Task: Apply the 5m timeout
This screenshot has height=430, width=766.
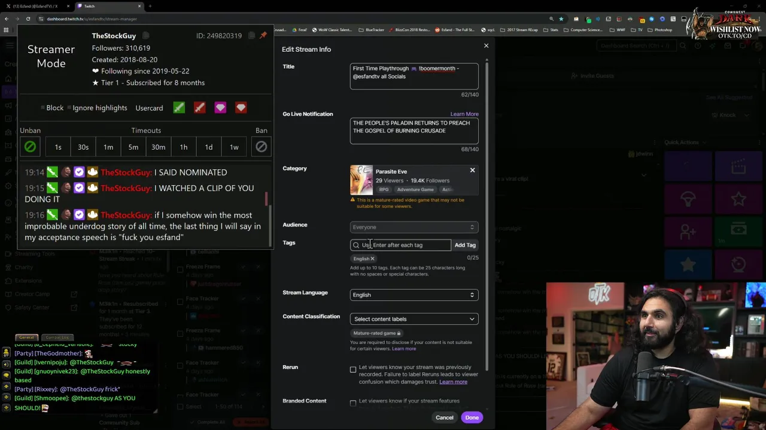Action: 133,147
